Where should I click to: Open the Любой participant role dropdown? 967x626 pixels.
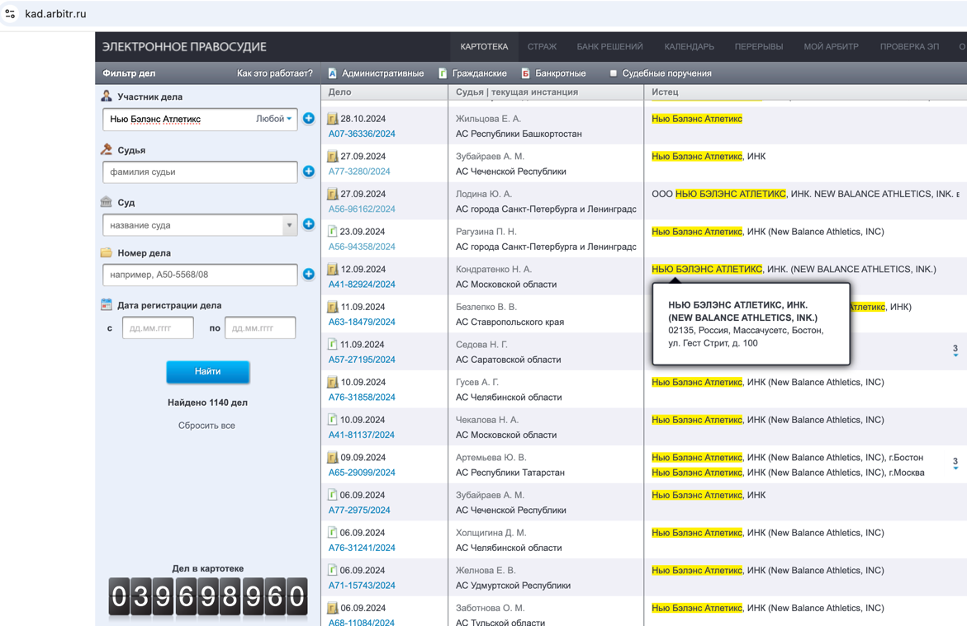tap(274, 119)
